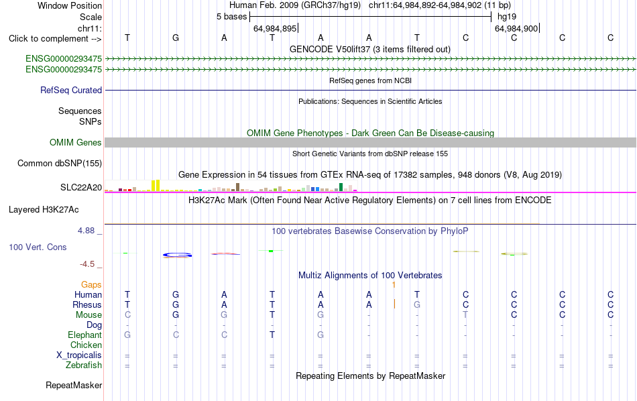This screenshot has height=401, width=637.
Task: Open the RefSeq Curated track label
Action: (x=70, y=91)
